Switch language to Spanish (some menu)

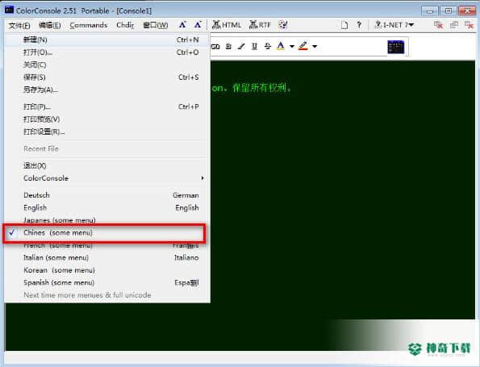click(x=106, y=282)
